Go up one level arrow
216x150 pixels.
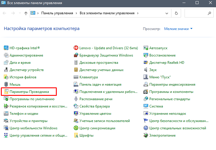26,13
